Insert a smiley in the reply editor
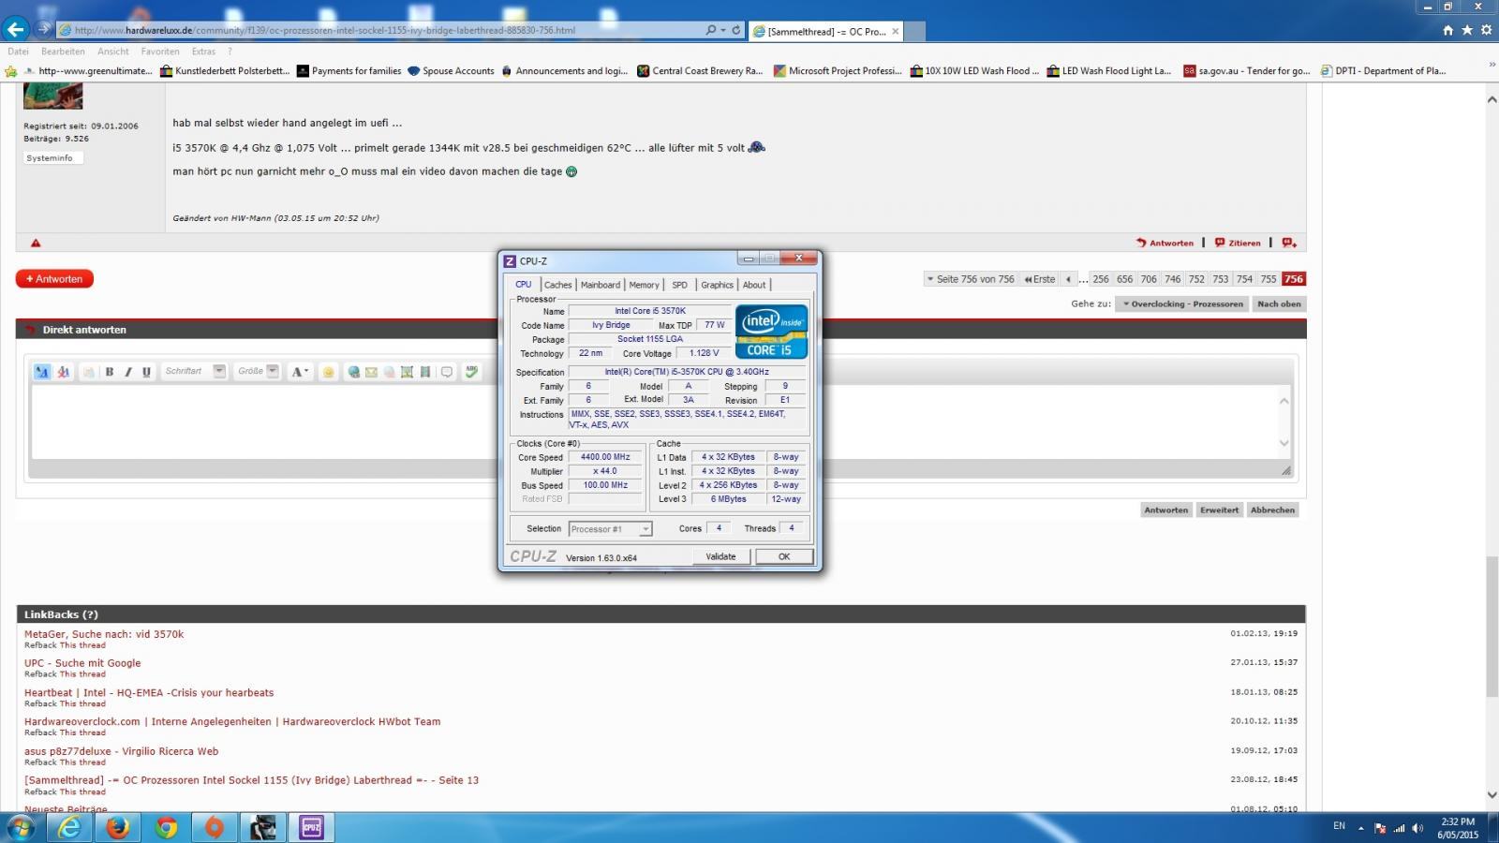1499x843 pixels. coord(328,372)
